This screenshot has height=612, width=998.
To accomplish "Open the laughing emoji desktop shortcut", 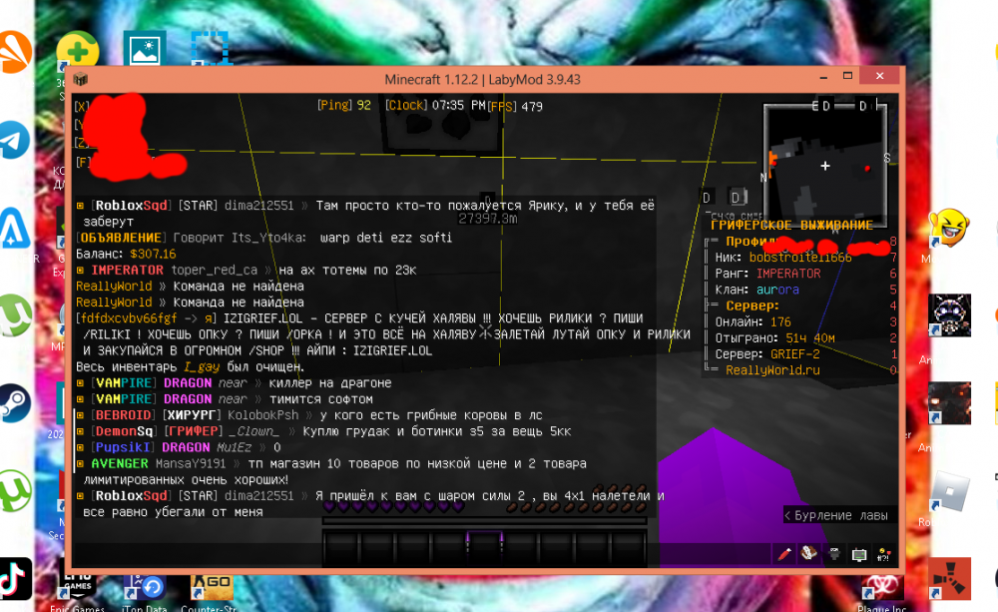I will [949, 228].
